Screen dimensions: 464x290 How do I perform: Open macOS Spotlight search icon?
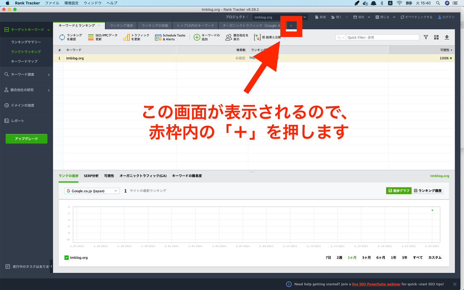[x=438, y=3]
